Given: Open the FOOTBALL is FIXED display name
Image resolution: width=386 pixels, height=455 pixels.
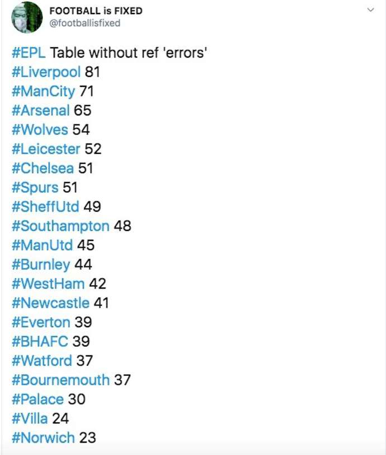Looking at the screenshot, I should (x=96, y=11).
